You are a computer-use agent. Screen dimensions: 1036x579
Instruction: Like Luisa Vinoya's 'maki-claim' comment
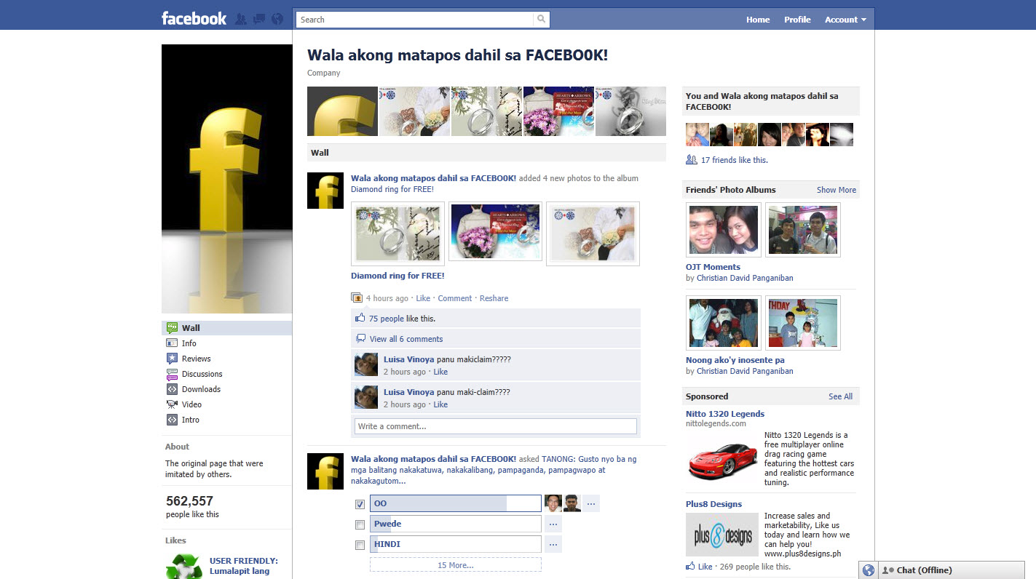click(440, 404)
